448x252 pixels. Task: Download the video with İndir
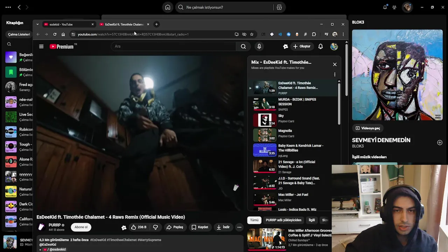(223, 227)
